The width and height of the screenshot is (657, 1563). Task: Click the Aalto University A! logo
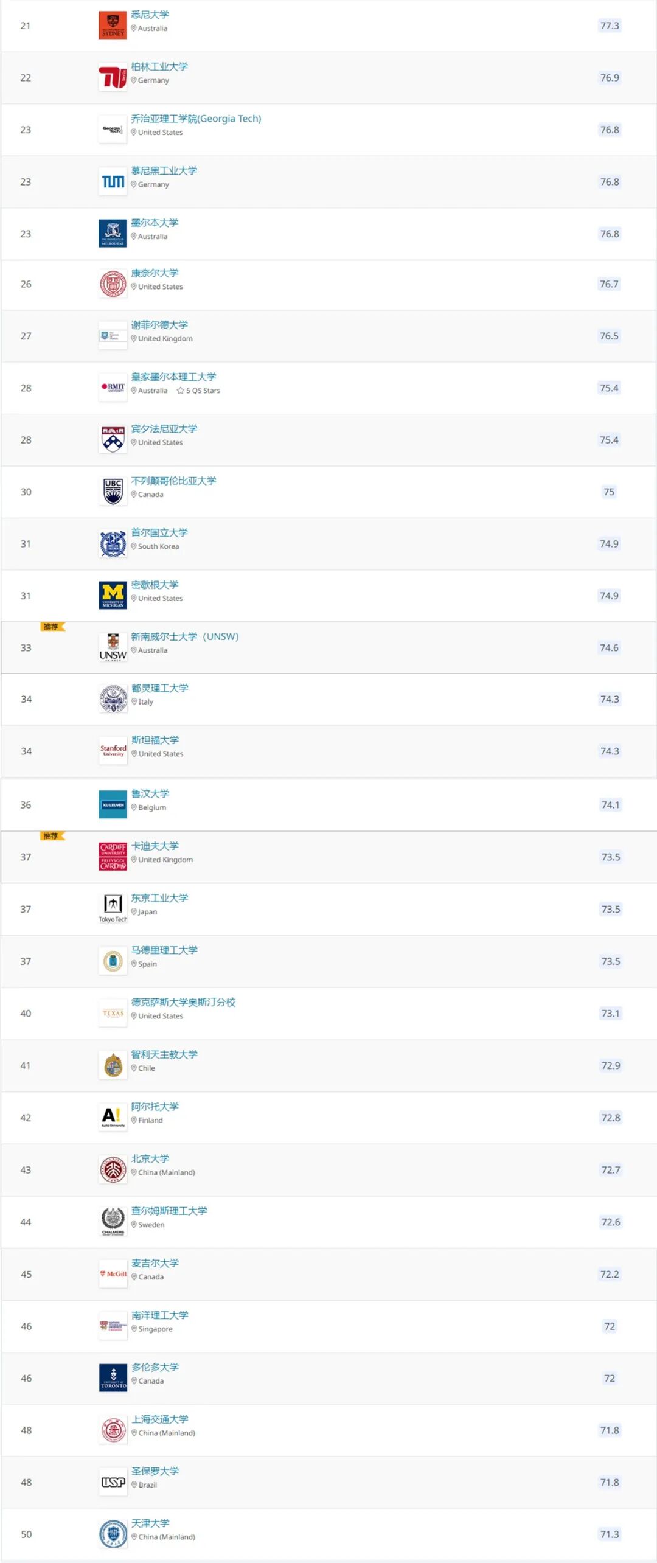click(x=113, y=1118)
